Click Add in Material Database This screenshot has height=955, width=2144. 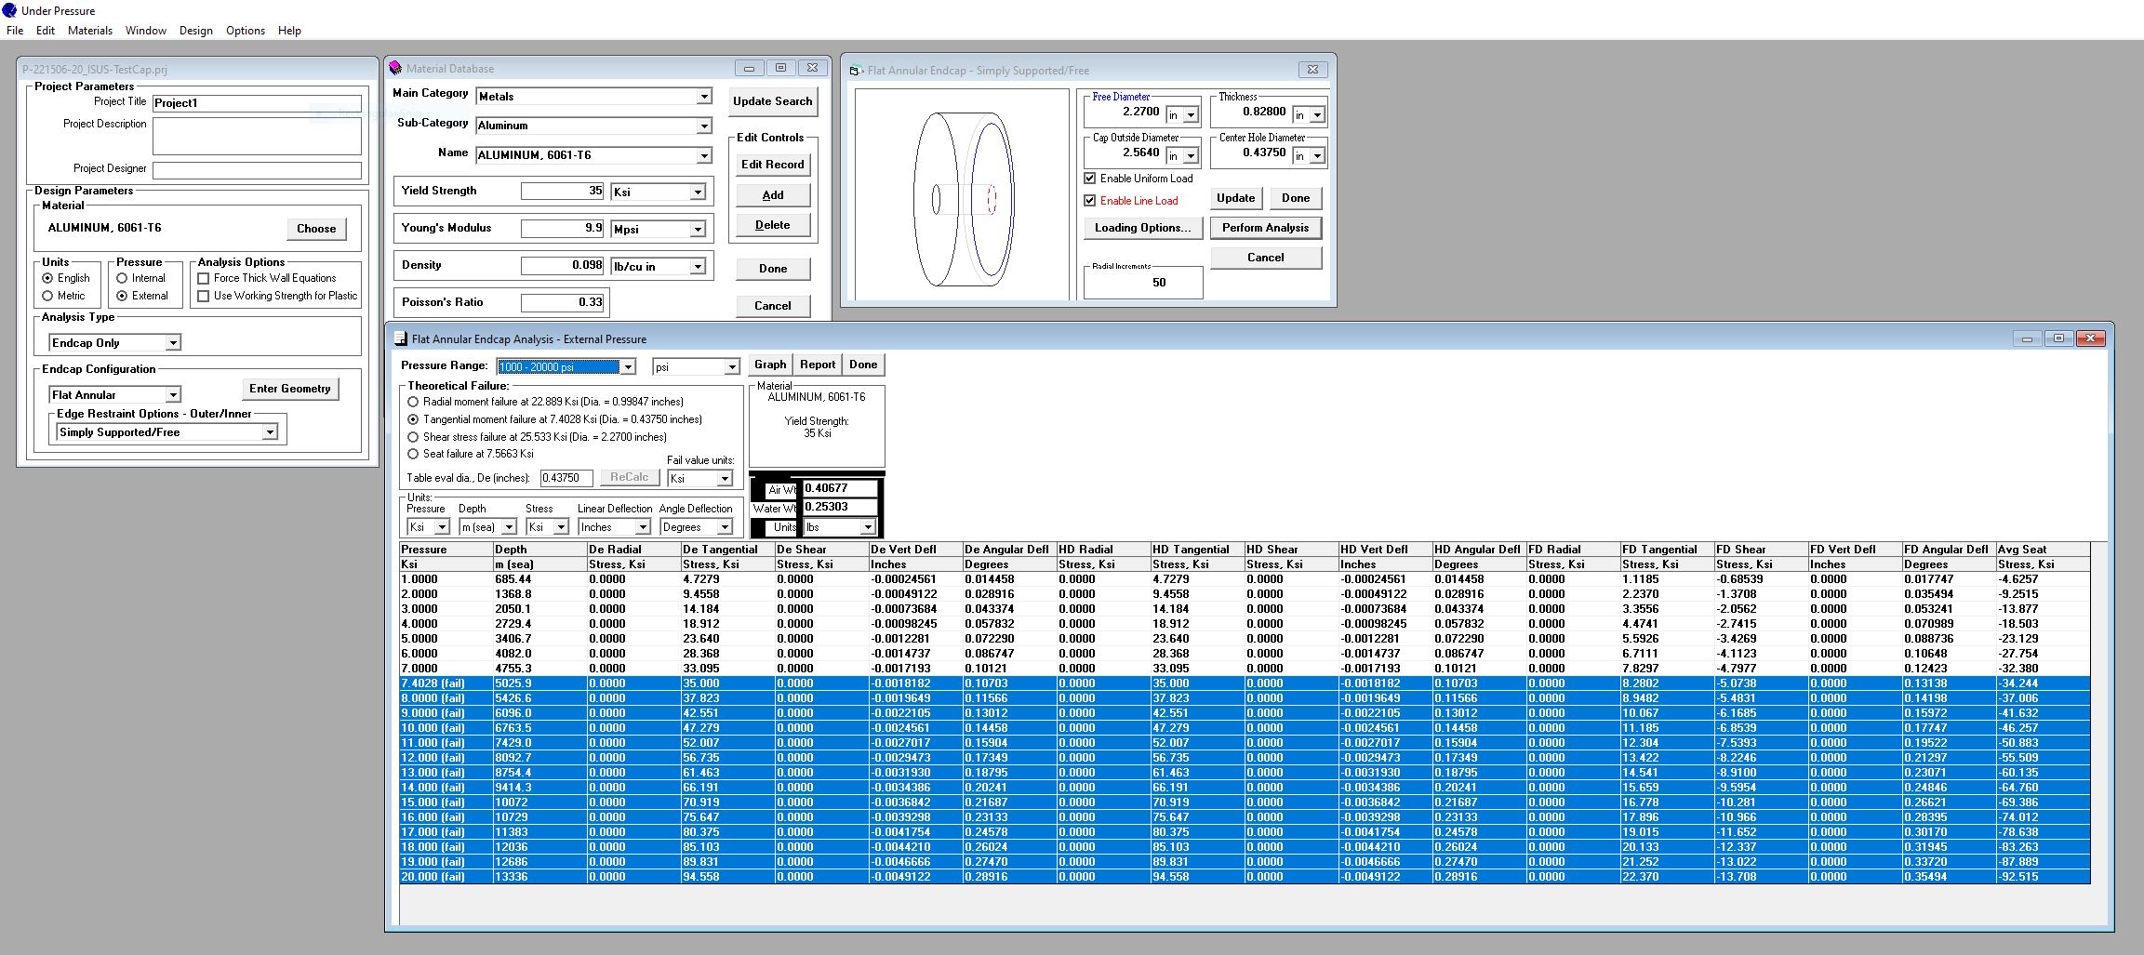(772, 195)
